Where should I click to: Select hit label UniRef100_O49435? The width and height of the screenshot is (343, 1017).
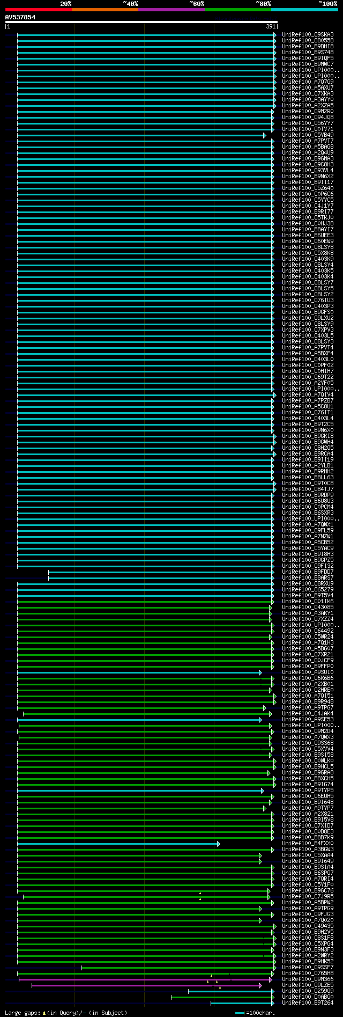pyautogui.click(x=308, y=926)
